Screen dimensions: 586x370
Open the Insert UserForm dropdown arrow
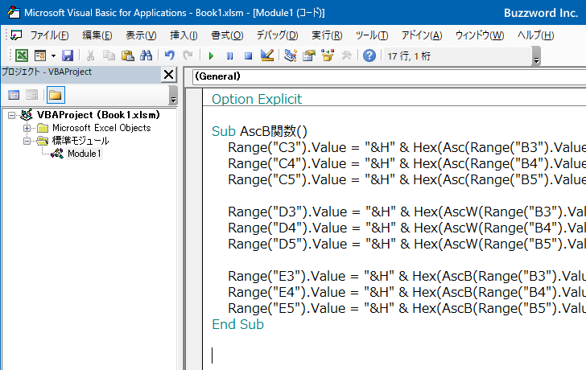point(53,55)
